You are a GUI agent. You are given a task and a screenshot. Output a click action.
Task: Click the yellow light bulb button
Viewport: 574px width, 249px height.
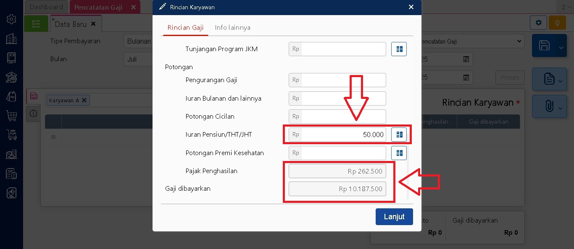[x=557, y=23]
